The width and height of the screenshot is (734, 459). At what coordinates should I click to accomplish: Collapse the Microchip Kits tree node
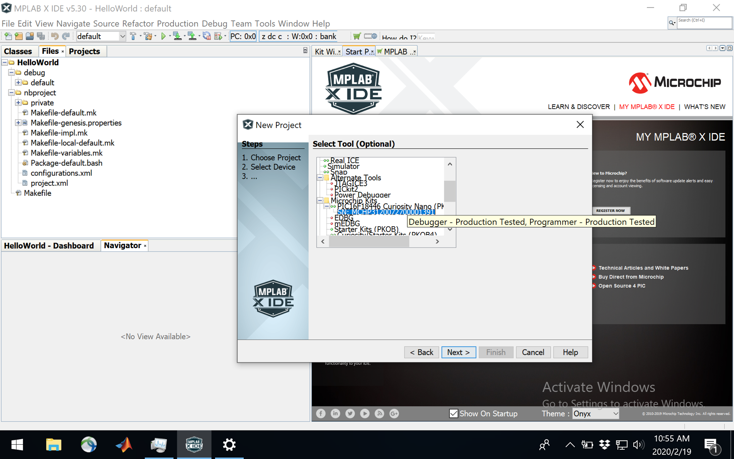pos(320,200)
